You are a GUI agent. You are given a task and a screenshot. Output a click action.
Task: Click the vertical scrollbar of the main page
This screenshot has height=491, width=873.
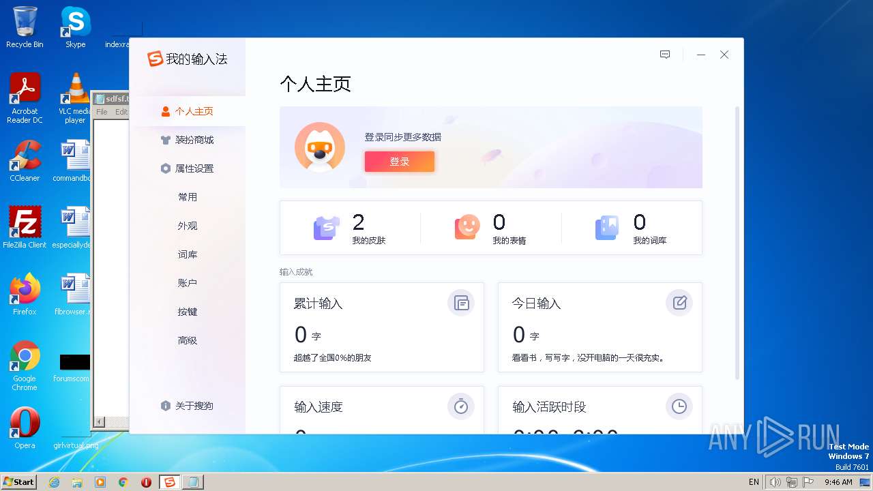click(737, 242)
